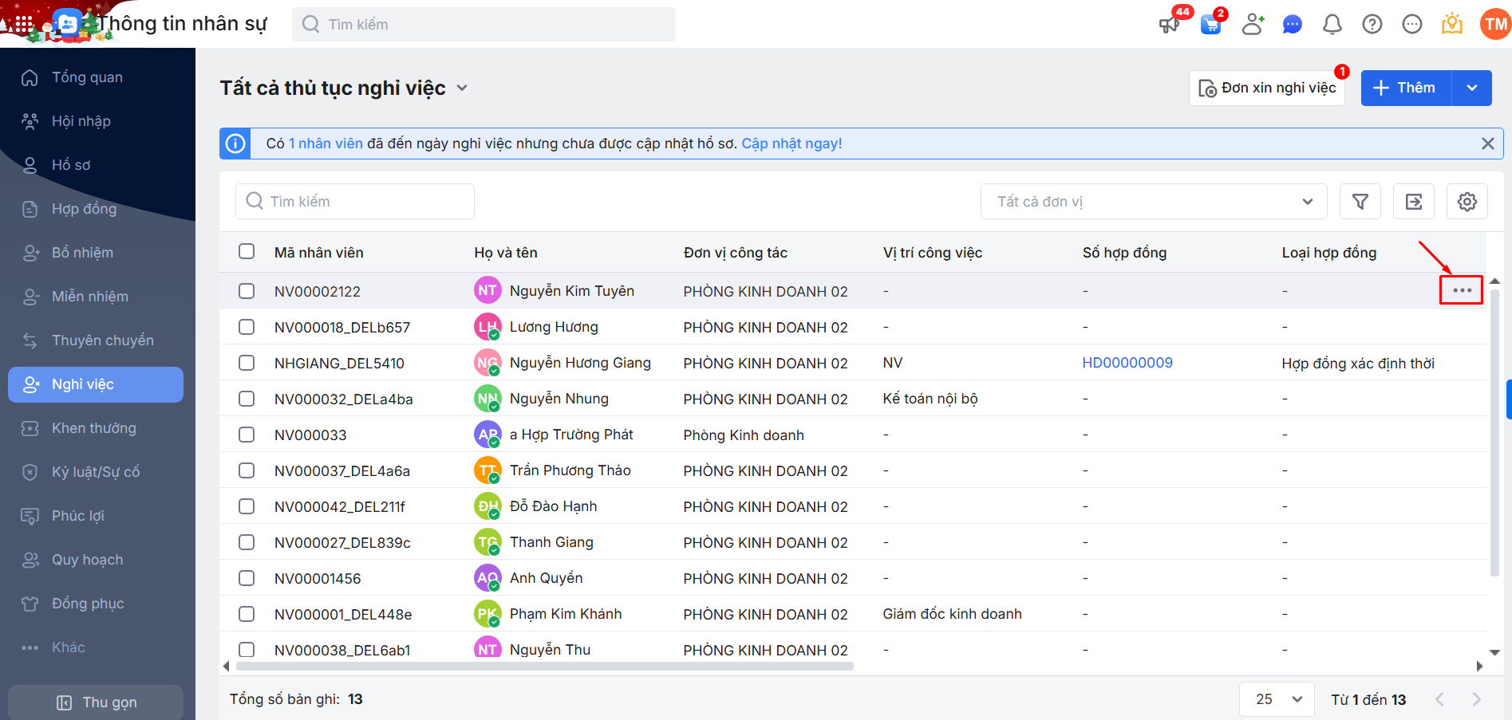Expand the Tất cả đơn vị dropdown

pos(1153,202)
